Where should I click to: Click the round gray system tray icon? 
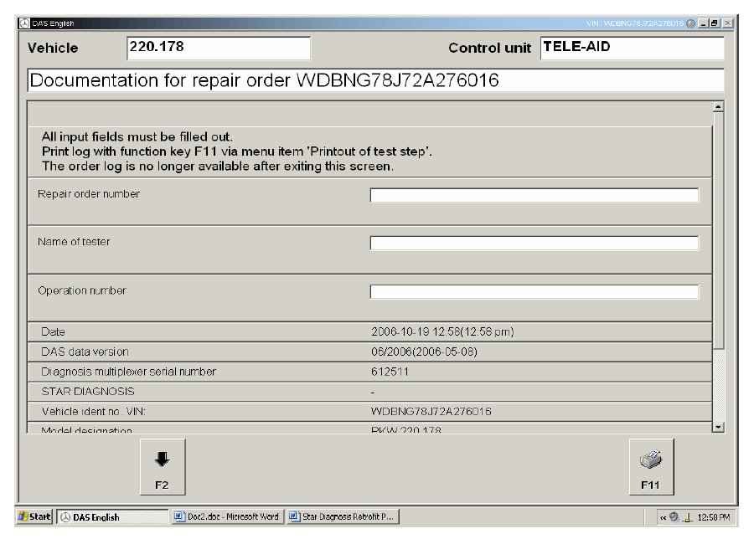pyautogui.click(x=673, y=517)
